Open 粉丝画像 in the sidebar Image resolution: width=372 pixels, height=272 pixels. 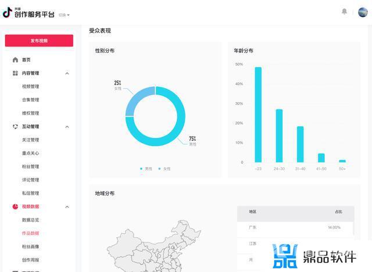point(31,246)
